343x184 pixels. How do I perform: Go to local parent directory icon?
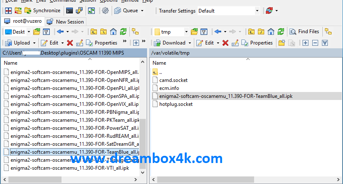94,32
